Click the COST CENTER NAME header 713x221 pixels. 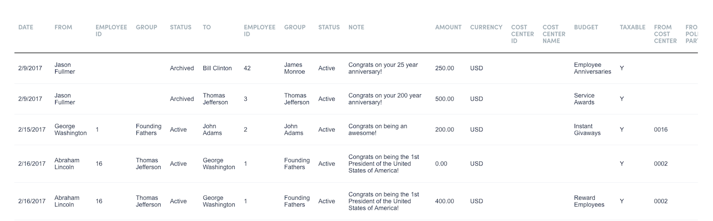(554, 34)
